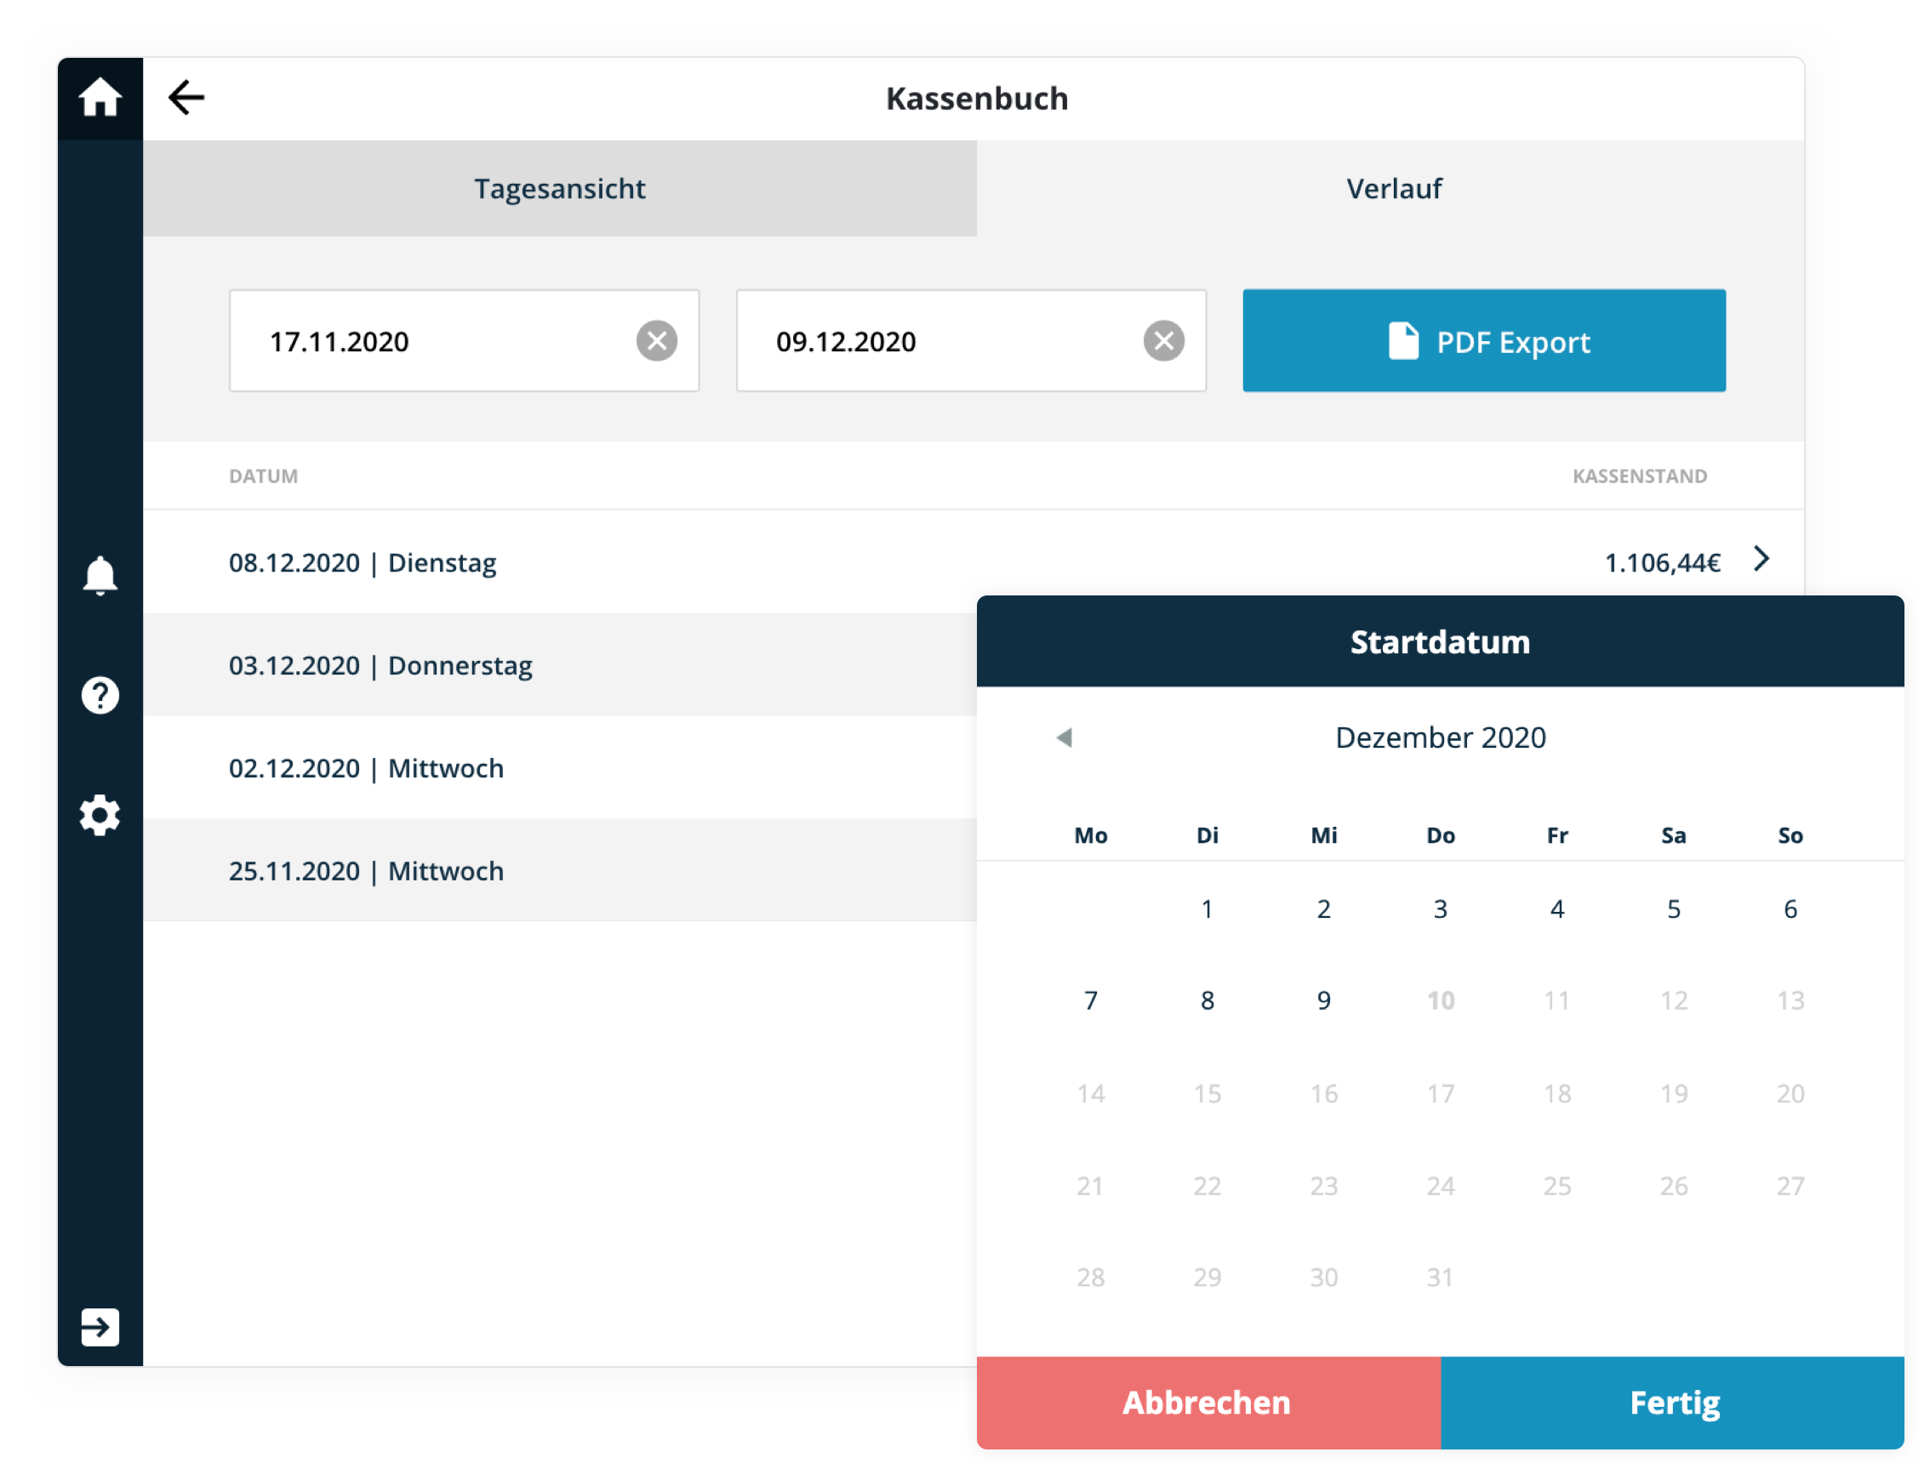Go to previous month in calendar
Screen dimensions: 1930x1475
tap(1065, 737)
